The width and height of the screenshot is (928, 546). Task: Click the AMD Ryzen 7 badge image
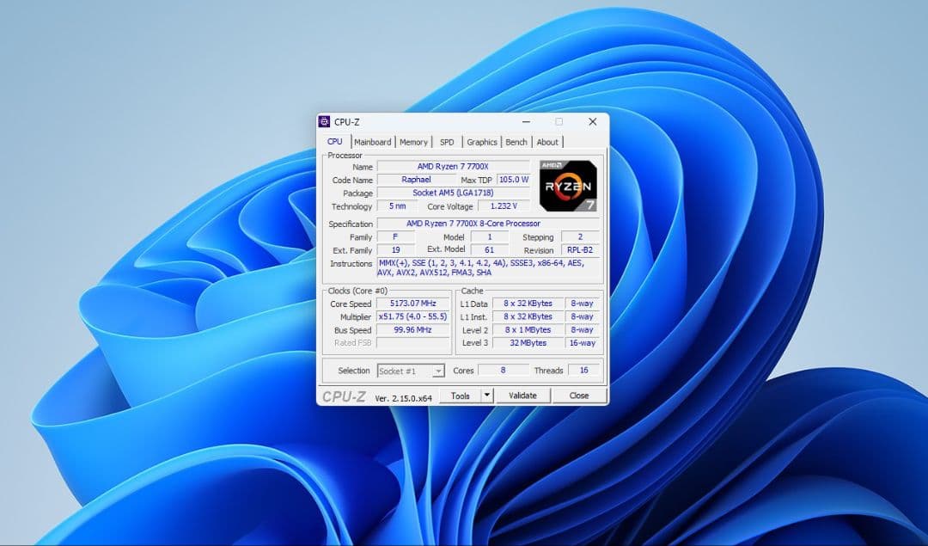click(569, 185)
